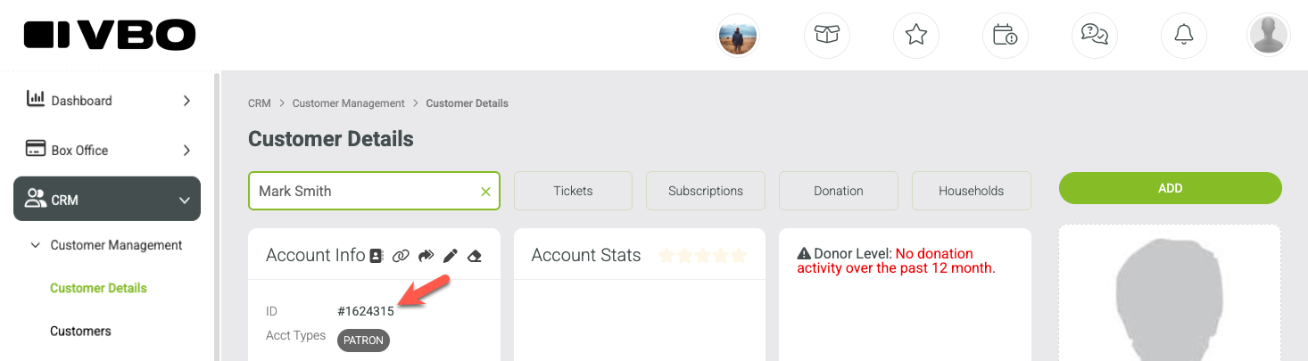Rate the account with the fifth star
1308x361 pixels.
[x=739, y=256]
